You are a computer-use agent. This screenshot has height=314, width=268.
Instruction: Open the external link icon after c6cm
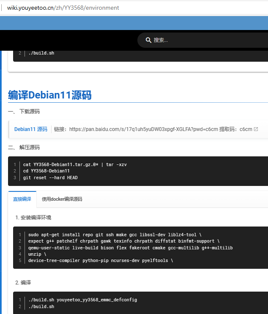[256, 129]
